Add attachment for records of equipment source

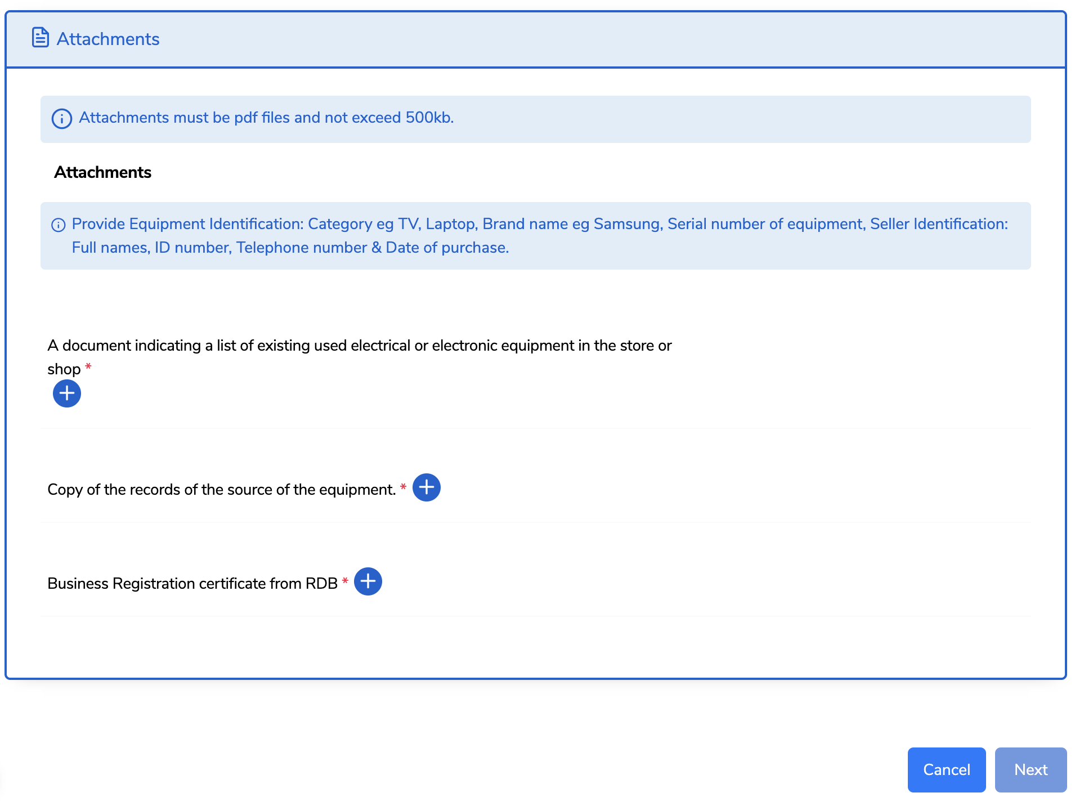[x=427, y=487]
